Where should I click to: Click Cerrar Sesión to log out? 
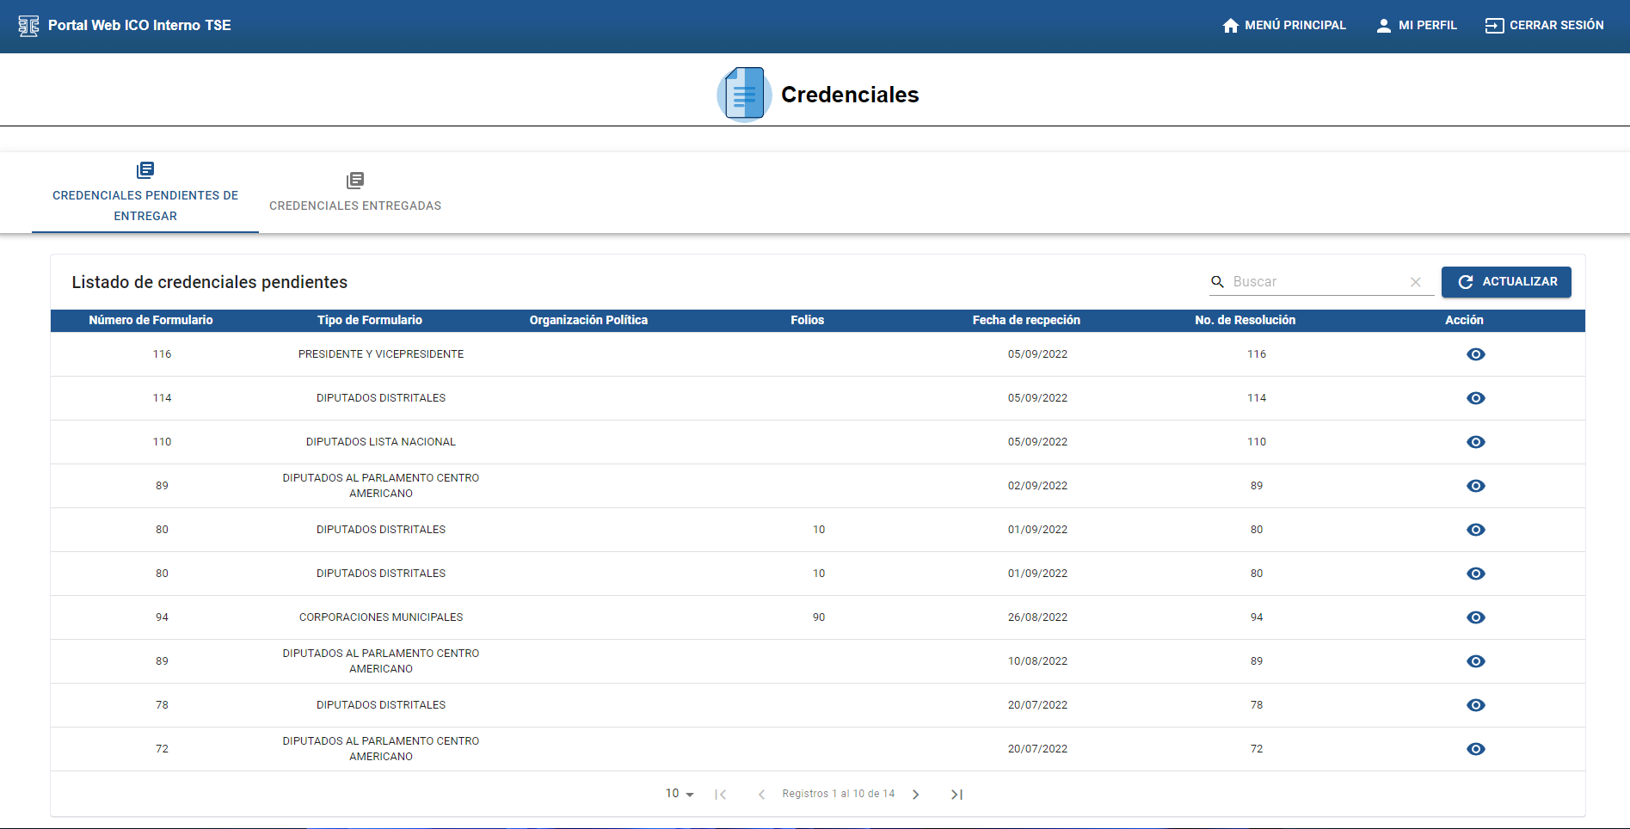pos(1545,26)
